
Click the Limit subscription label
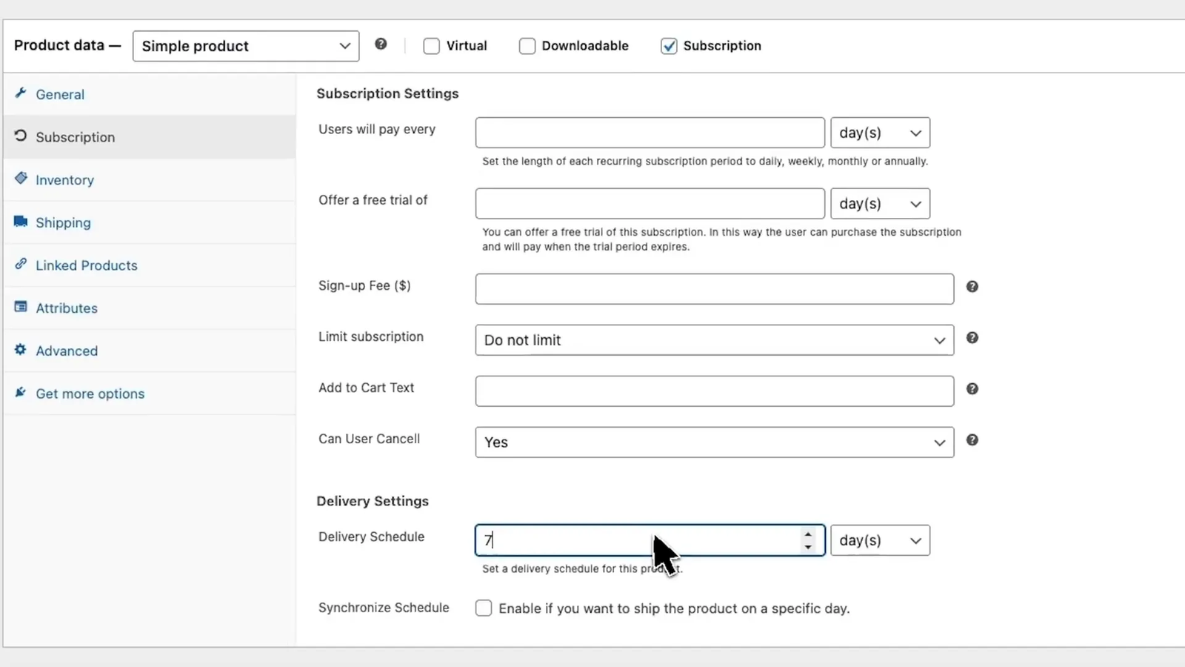pos(371,336)
